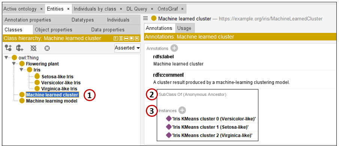Open the Asserted dropdown
Viewport: 339px width, 146px height.
[x=127, y=48]
